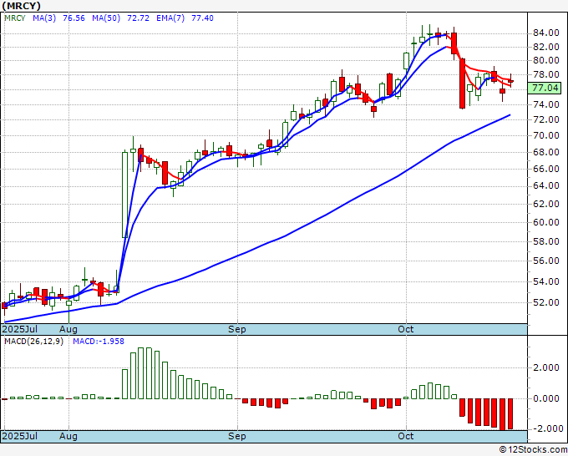568x456 pixels.
Task: Click the 84.00 price axis label
Action: (x=546, y=33)
